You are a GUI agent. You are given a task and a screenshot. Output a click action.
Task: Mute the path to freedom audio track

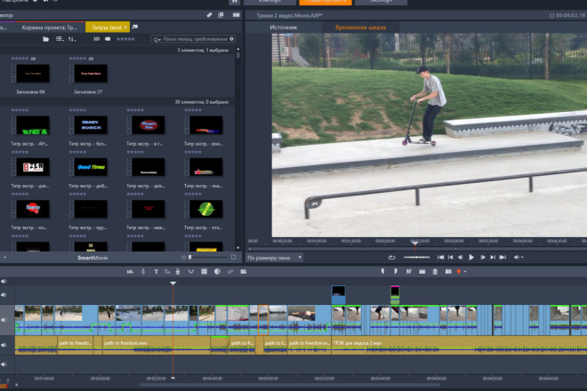(4, 345)
